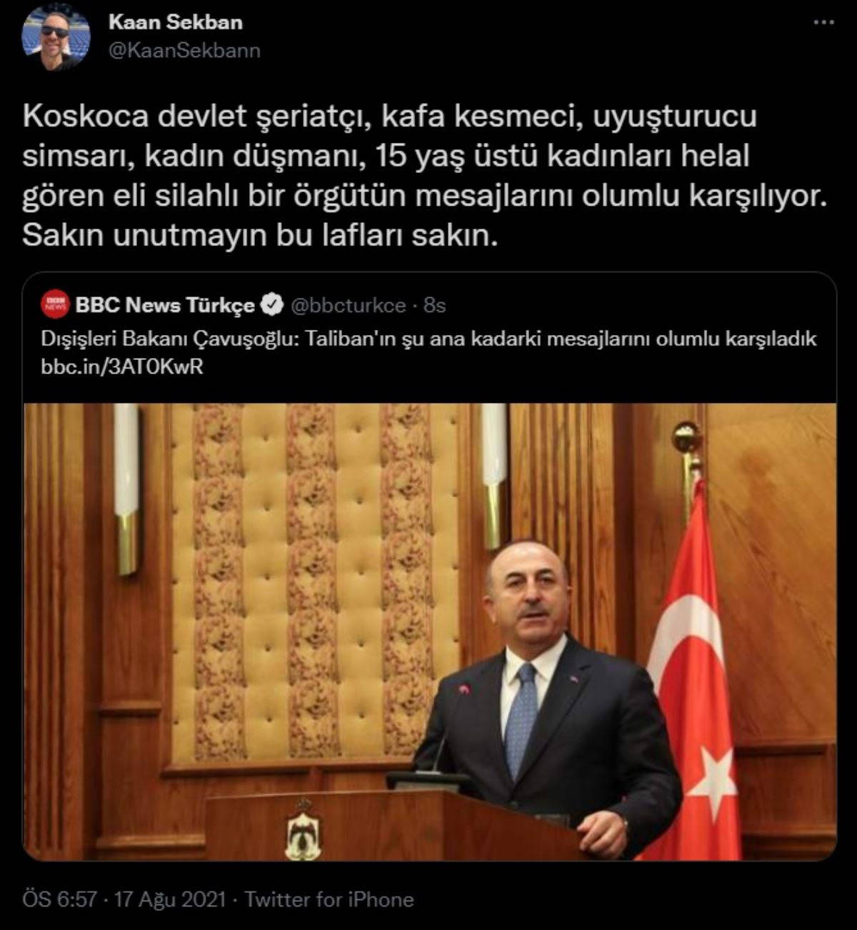Open the Kaan Sekban display name link
Screen dimensions: 857x930
(175, 22)
